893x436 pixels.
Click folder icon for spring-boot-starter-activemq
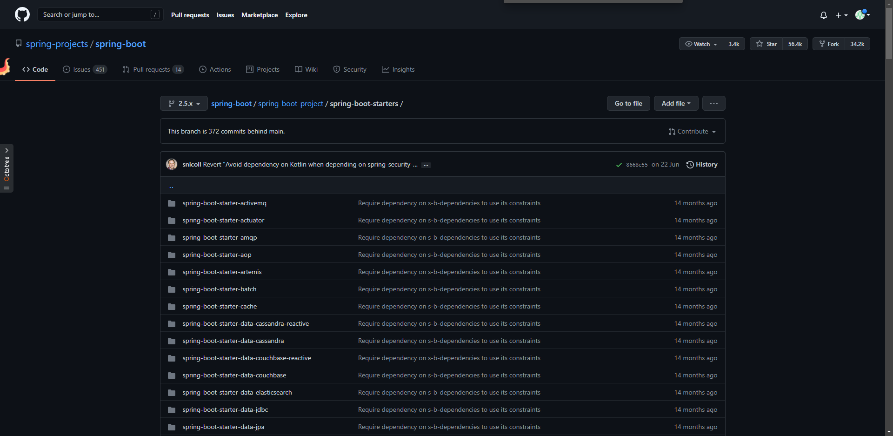(x=172, y=203)
